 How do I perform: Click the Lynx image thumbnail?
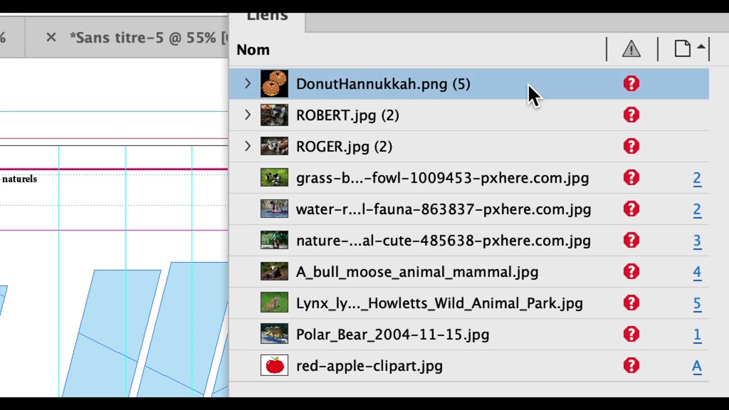pyautogui.click(x=275, y=303)
